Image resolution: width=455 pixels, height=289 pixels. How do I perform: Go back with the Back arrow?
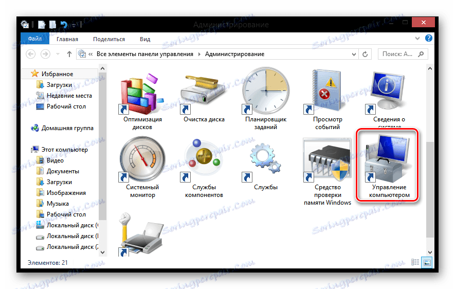(x=31, y=54)
